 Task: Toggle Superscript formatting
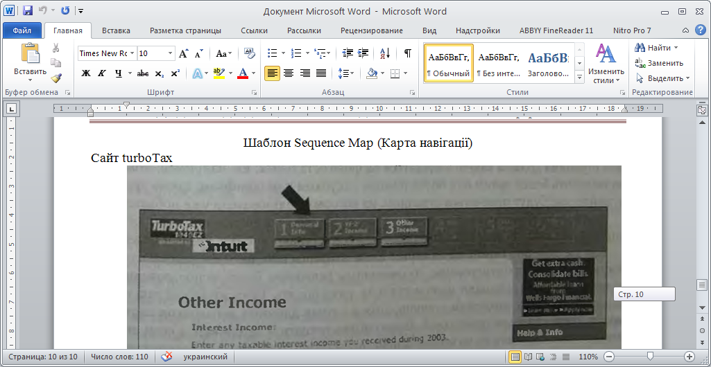click(x=175, y=73)
